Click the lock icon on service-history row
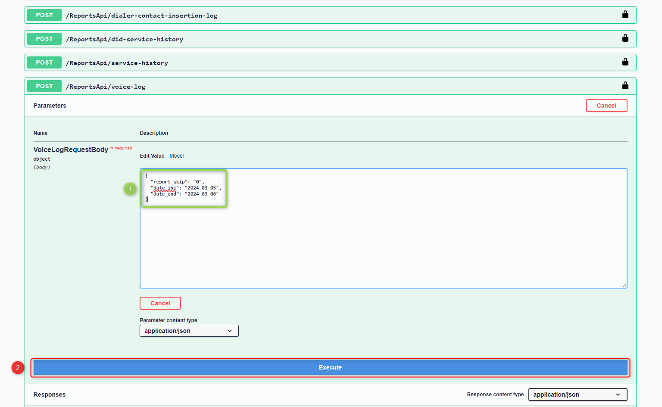The width and height of the screenshot is (662, 407). (x=625, y=62)
